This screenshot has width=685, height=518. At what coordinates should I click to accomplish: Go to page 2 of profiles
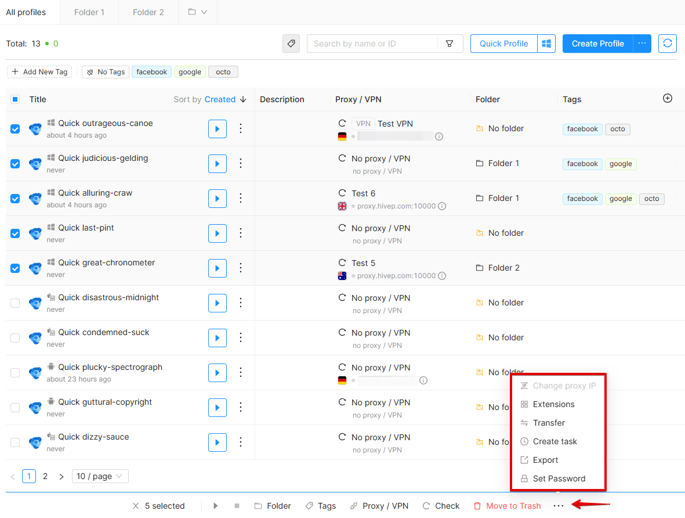click(x=45, y=476)
